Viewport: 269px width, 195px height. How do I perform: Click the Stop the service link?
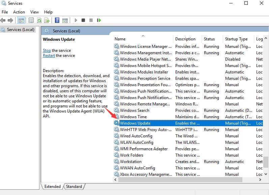pos(47,51)
